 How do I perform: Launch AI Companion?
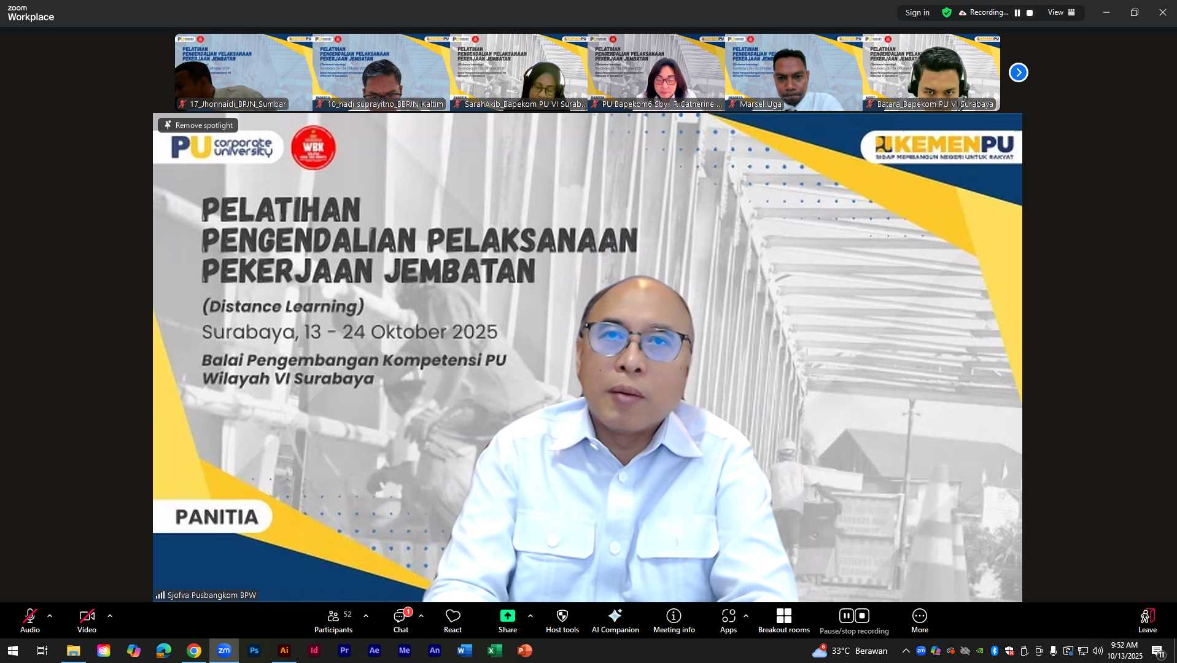tap(615, 621)
